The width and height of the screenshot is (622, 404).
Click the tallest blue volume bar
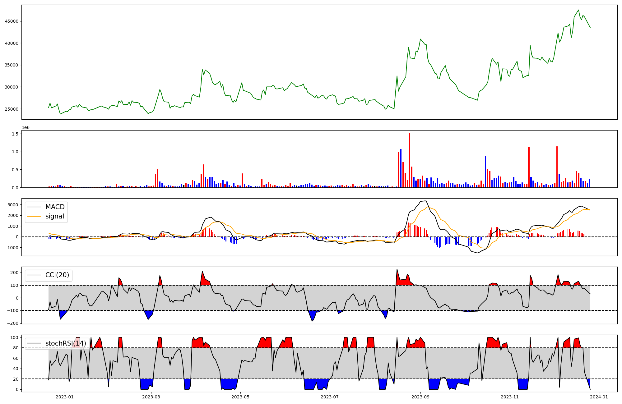(x=401, y=168)
